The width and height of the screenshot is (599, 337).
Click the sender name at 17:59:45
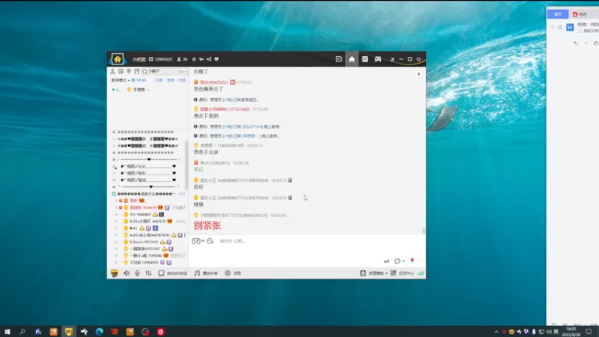coord(225,109)
